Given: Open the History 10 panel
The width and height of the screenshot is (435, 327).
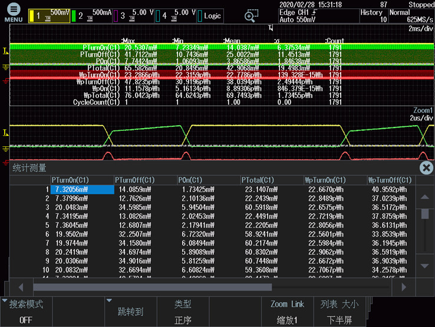Looking at the screenshot, I should [x=373, y=16].
